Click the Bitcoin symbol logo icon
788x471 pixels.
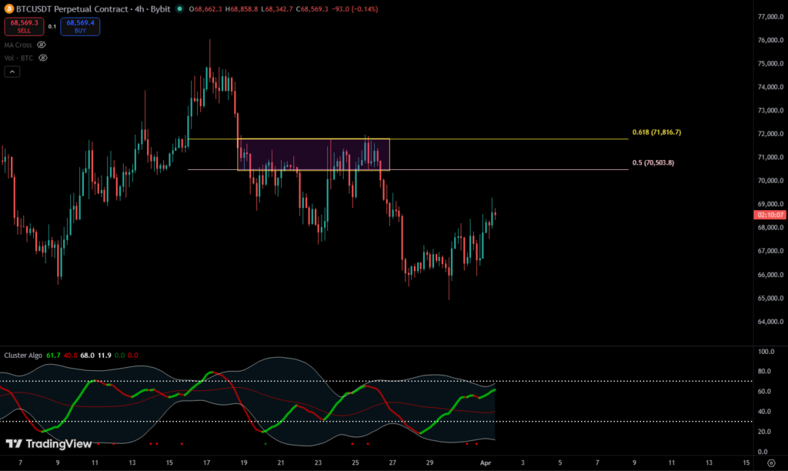[x=9, y=9]
